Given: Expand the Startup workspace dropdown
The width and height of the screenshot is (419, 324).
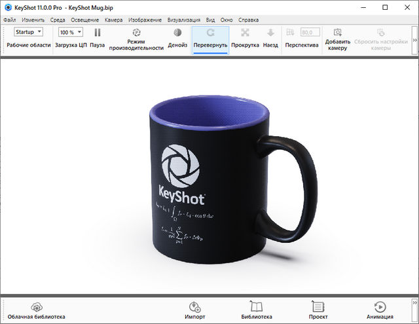Looking at the screenshot, I should coord(29,31).
